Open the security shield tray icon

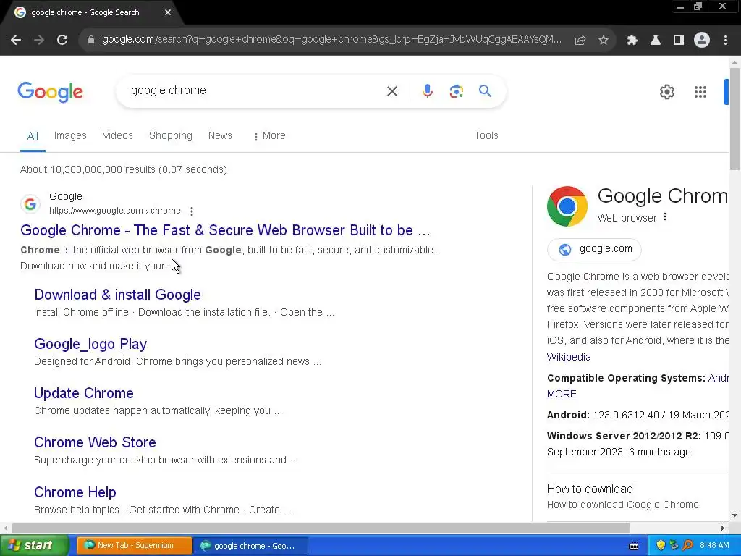point(661,546)
